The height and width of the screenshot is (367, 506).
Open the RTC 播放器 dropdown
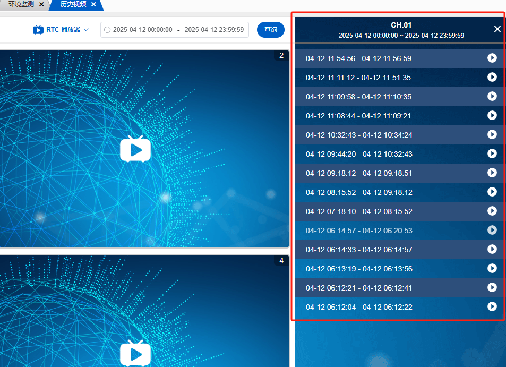click(x=61, y=30)
